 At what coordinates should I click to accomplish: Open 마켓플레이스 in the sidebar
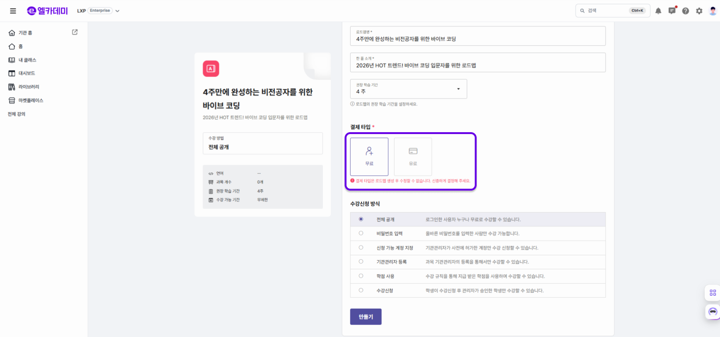[x=31, y=100]
